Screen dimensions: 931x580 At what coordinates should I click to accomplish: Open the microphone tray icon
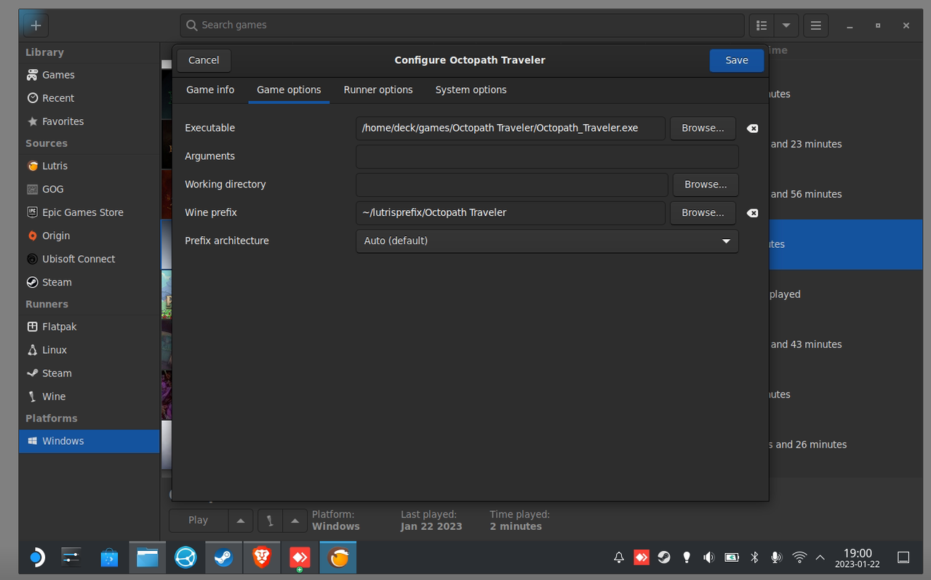[x=777, y=557]
